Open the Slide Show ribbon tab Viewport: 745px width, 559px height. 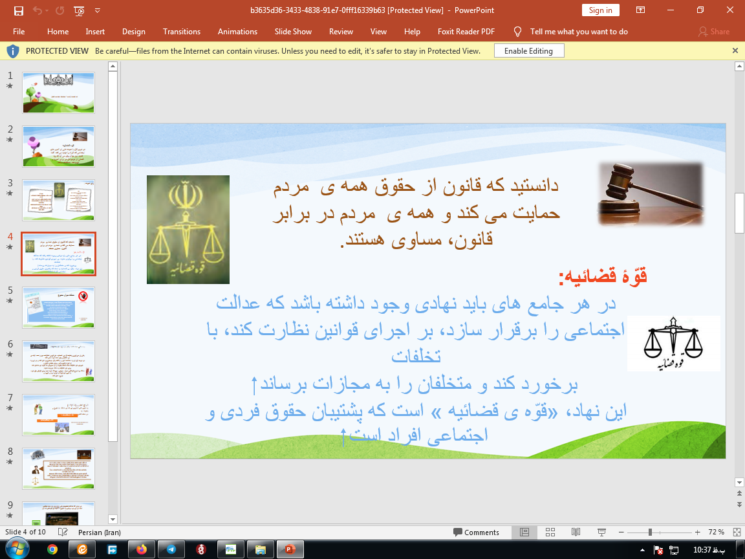coord(292,31)
